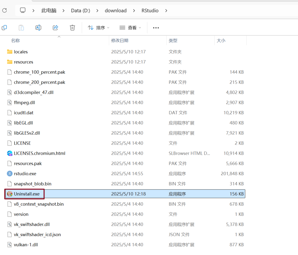298x255 pixels.
Task: Sort by the 修改日期 column header
Action: 120,40
